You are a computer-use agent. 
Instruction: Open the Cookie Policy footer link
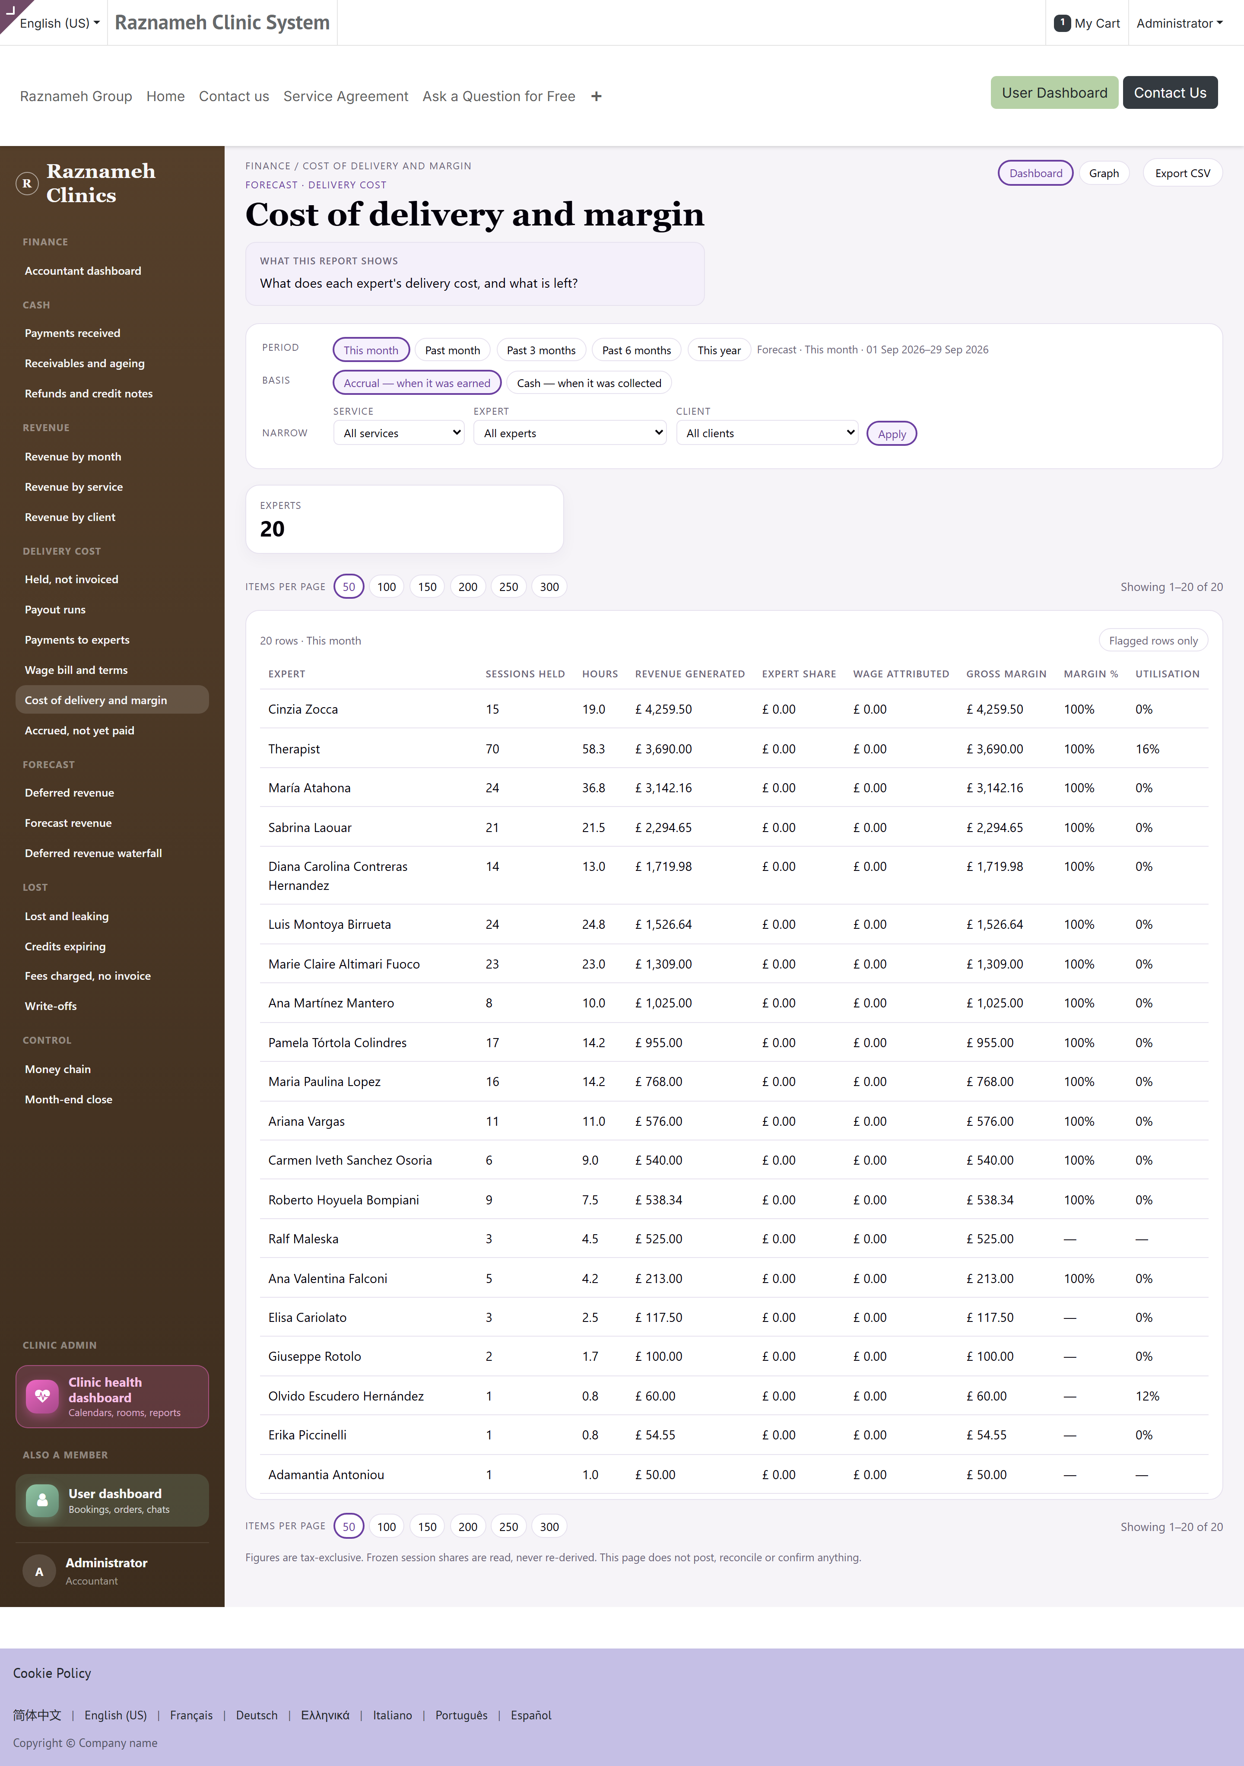tap(52, 1673)
